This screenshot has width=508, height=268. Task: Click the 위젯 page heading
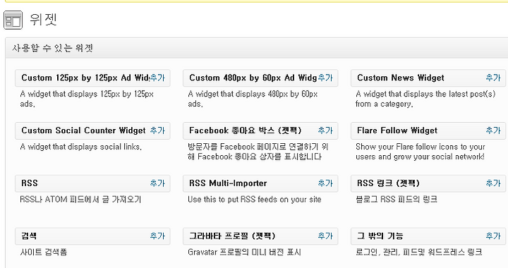coord(44,20)
